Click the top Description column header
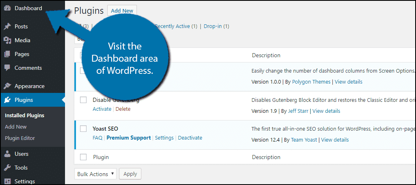This screenshot has height=185, width=416. (266, 56)
